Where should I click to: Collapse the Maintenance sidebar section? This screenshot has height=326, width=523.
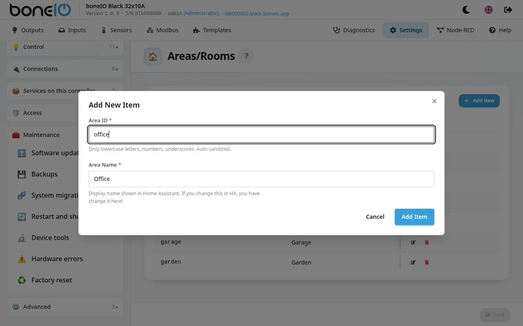pos(65,135)
